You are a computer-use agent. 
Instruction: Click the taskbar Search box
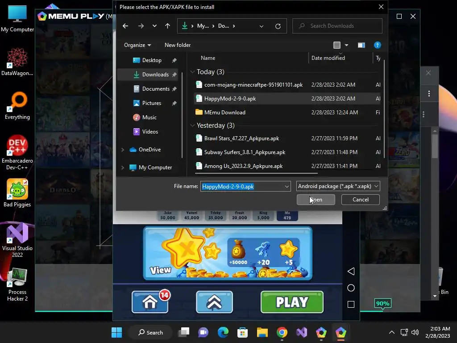(151, 332)
